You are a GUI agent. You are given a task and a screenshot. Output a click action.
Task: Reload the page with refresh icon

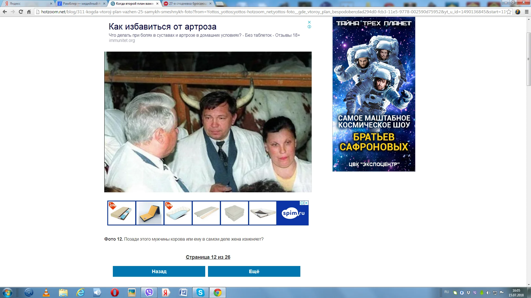[x=21, y=12]
